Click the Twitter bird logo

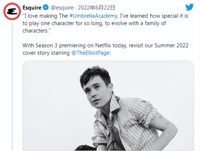(189, 8)
